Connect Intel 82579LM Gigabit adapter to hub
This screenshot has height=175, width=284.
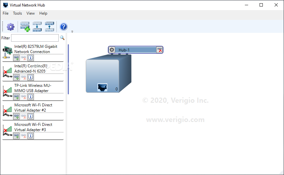point(16,58)
